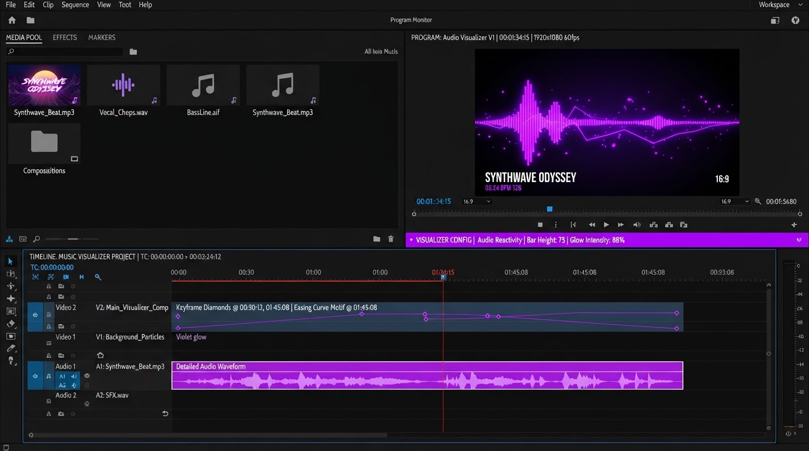Viewport: 809px width, 451px height.
Task: Switch to the Effects tab
Action: tap(65, 38)
